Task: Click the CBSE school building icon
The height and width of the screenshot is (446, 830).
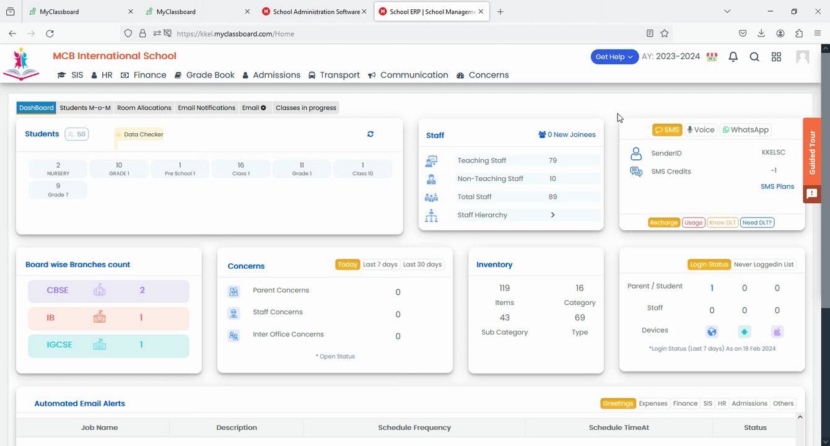Action: [x=100, y=290]
